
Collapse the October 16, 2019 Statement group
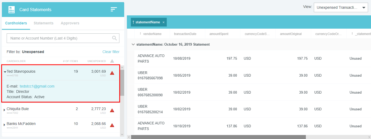tap(133, 45)
